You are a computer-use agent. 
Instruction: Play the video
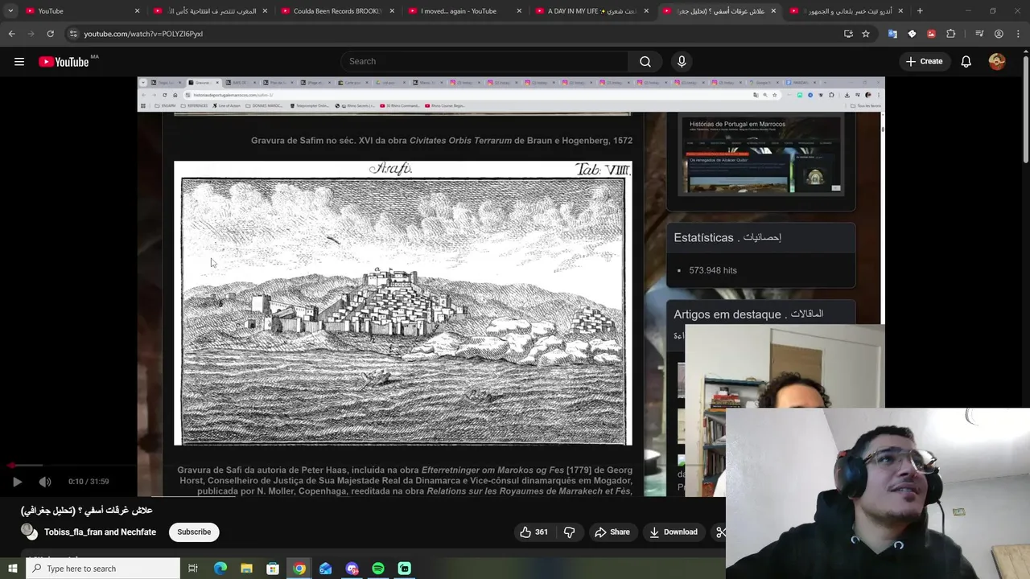pyautogui.click(x=17, y=482)
